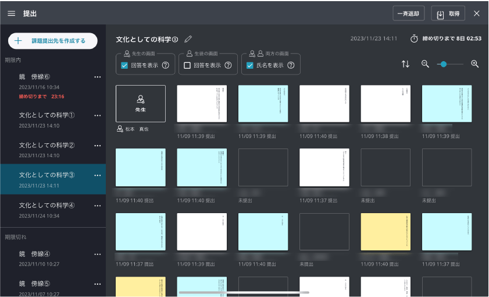Enable 回答を表示 under 生徒の画面

pos(187,65)
